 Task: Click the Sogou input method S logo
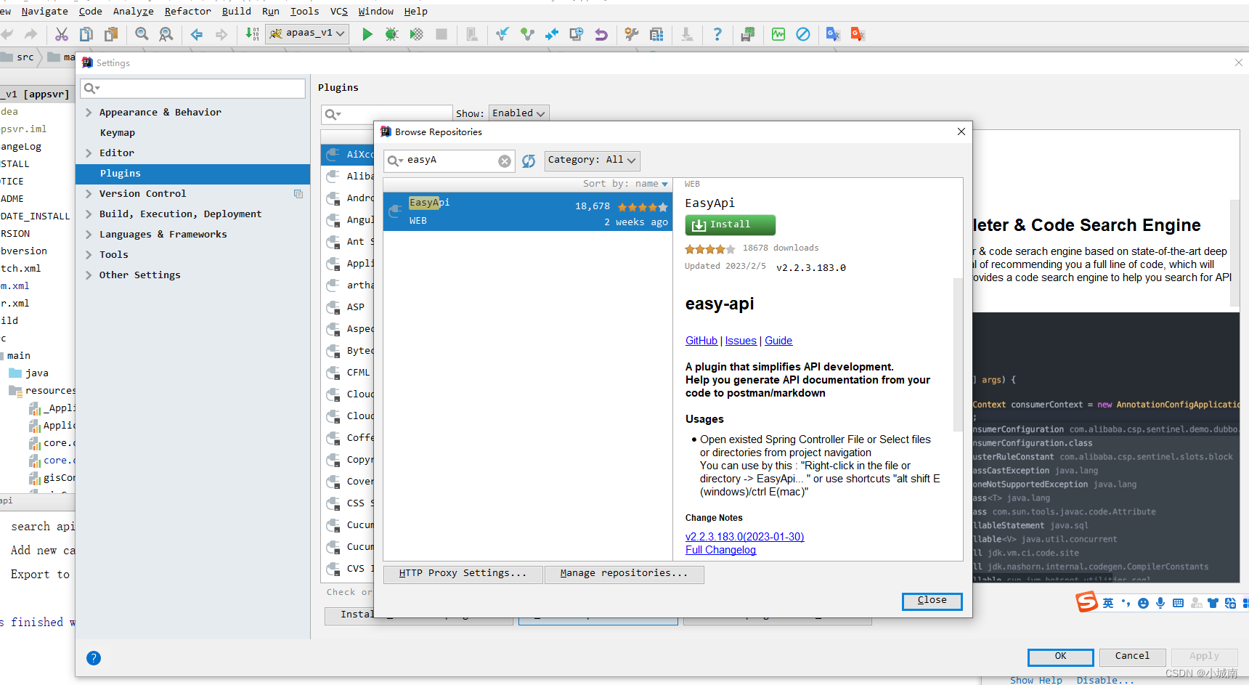1086,602
